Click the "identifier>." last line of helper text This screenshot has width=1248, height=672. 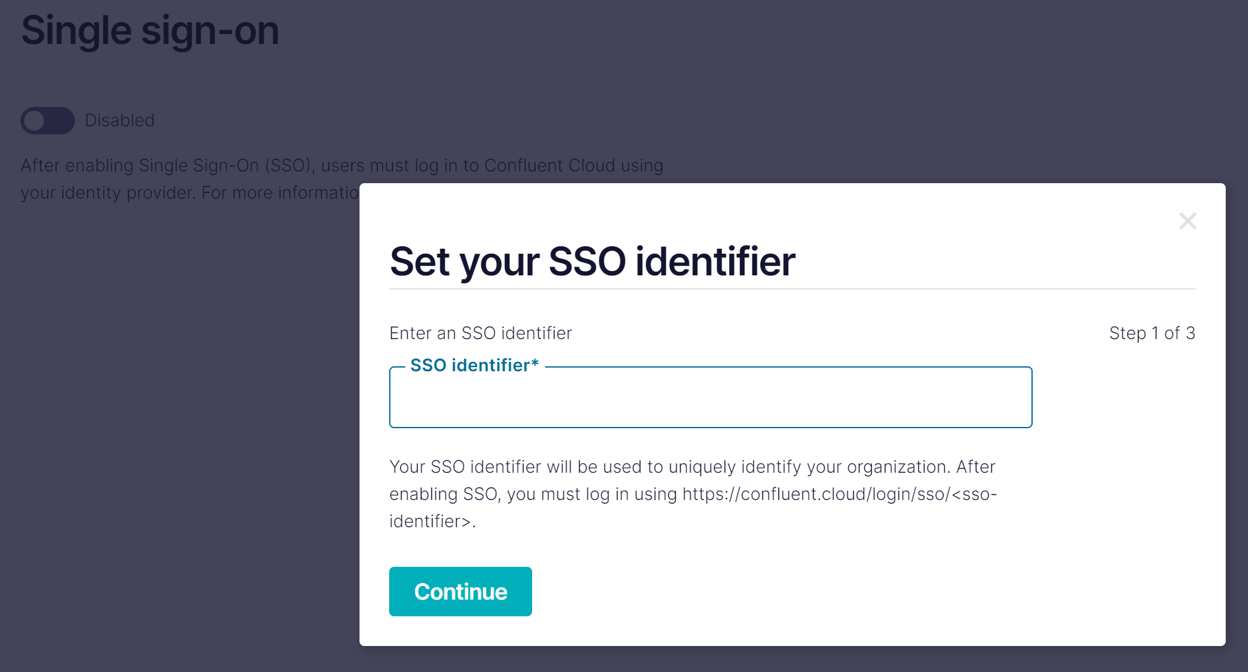pos(432,522)
